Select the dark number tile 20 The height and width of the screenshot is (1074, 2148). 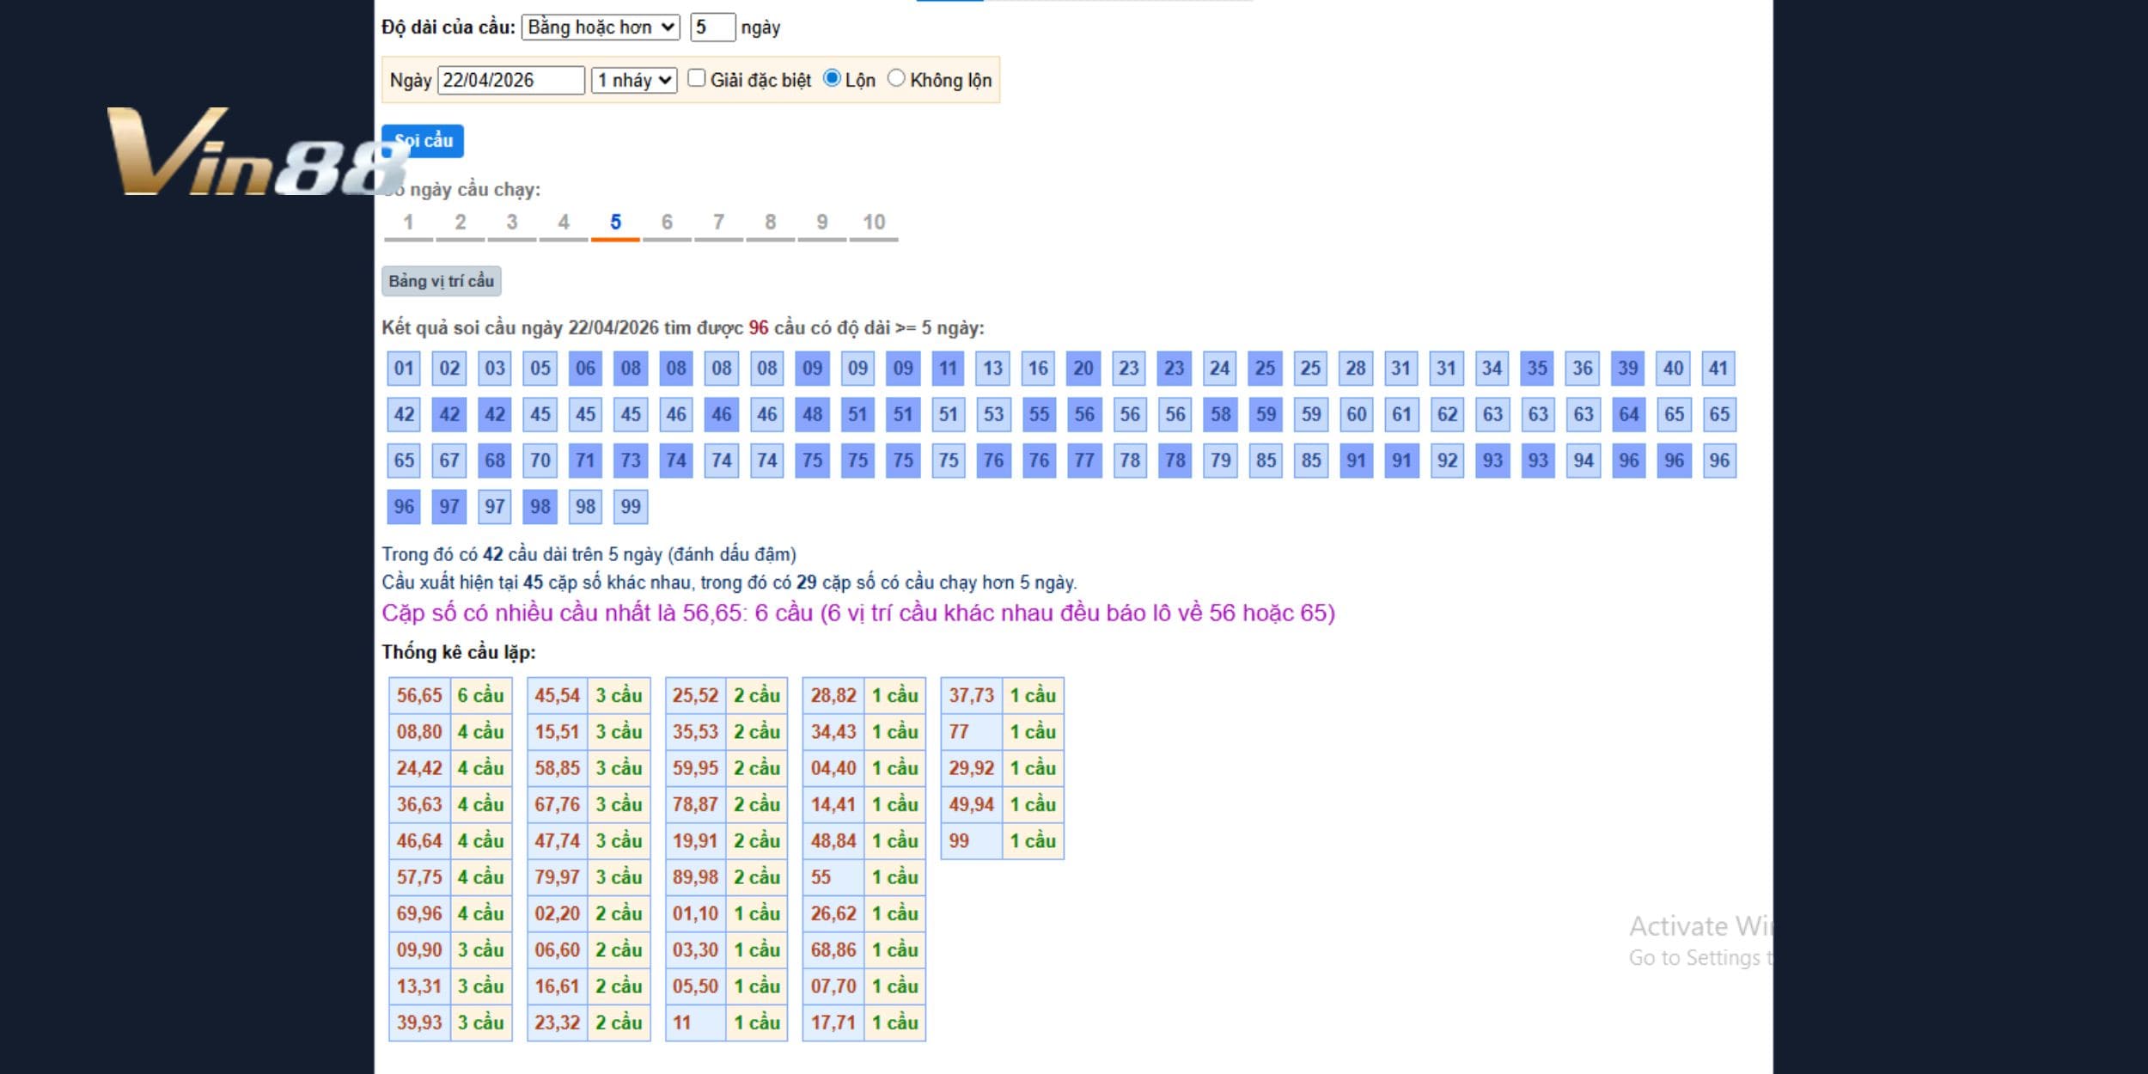(x=1083, y=369)
